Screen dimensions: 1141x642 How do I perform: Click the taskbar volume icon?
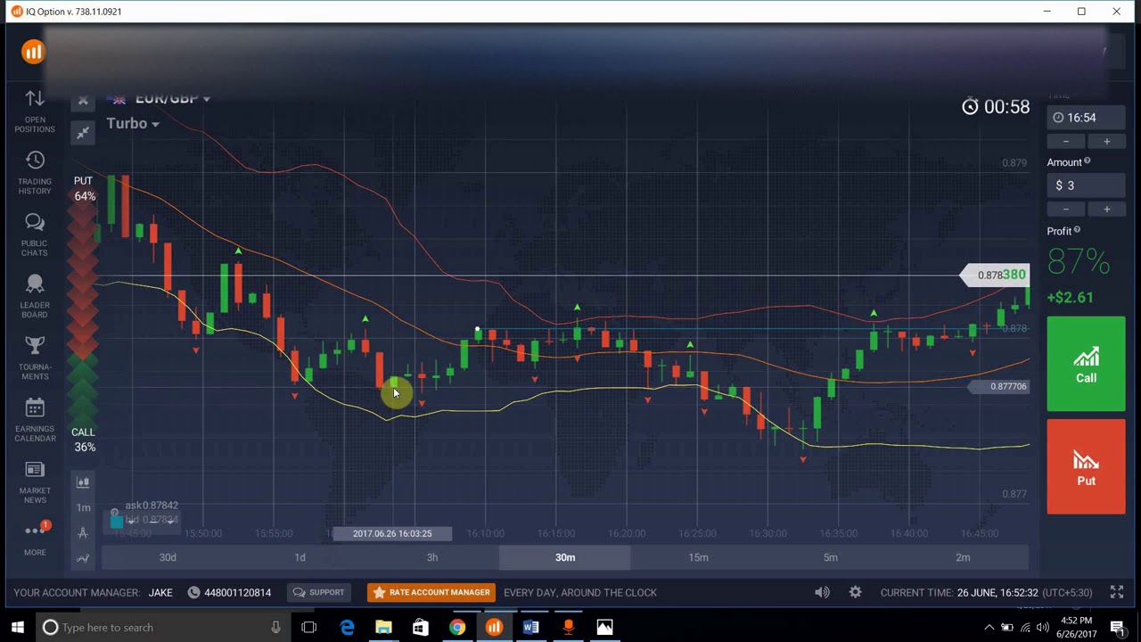coord(1042,628)
